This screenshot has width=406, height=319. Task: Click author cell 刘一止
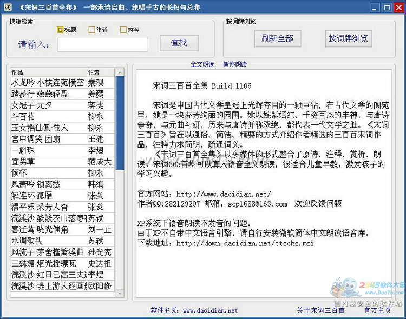pyautogui.click(x=101, y=229)
